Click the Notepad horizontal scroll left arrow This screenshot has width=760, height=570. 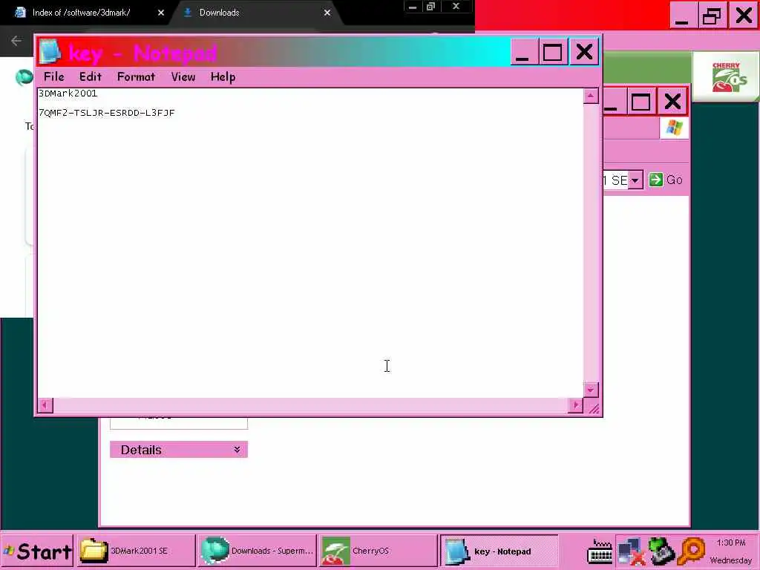click(x=45, y=404)
